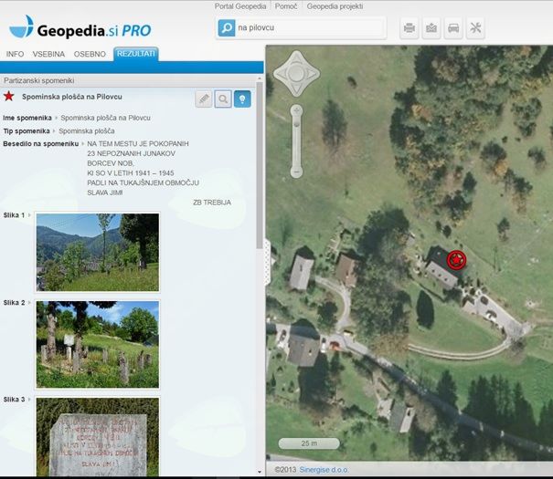Click the pan navigation compass control
Screen dimensions: 553x479
(297, 70)
